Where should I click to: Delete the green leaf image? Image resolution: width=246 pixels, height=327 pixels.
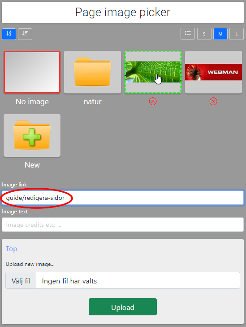pyautogui.click(x=153, y=102)
